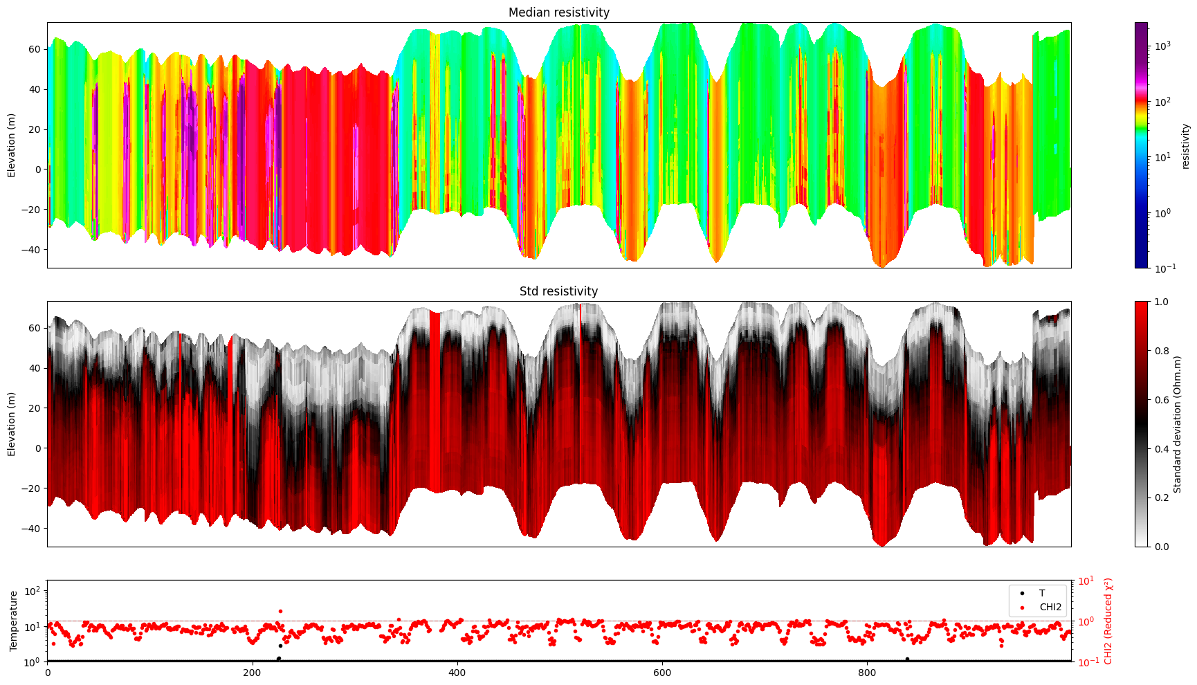The image size is (1197, 685).
Task: Expand the Std resistivity panel via its title
Action: coord(560,291)
